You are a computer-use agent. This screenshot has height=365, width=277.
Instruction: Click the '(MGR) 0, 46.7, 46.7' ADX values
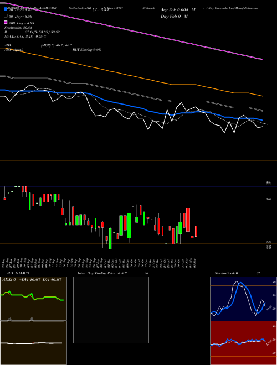(x=57, y=45)
